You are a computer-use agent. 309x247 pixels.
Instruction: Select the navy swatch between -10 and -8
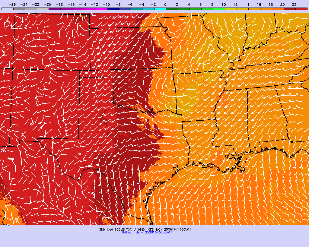(x=113, y=9)
